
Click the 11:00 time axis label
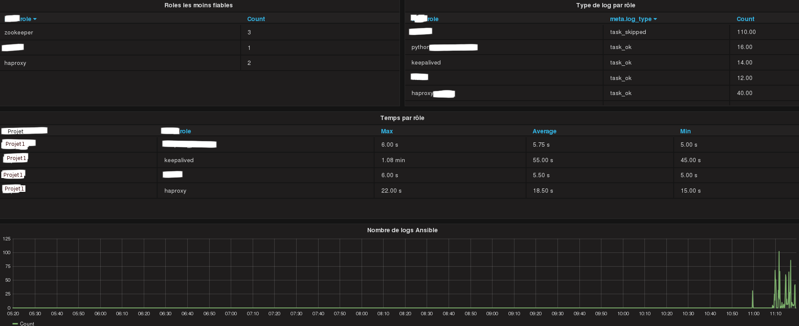753,314
